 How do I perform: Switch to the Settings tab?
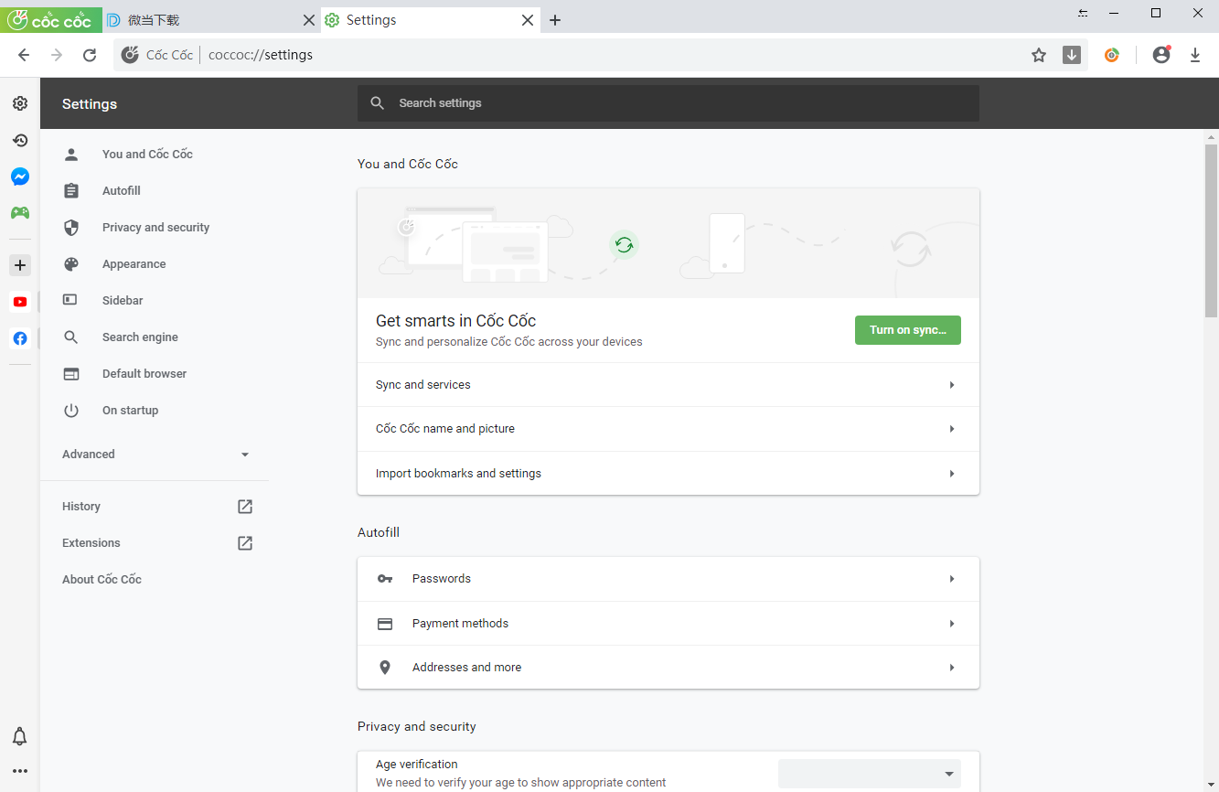[x=430, y=20]
